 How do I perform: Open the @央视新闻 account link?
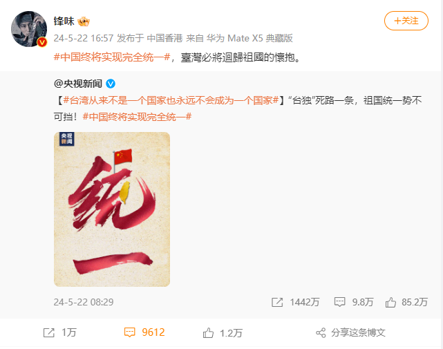pos(78,84)
